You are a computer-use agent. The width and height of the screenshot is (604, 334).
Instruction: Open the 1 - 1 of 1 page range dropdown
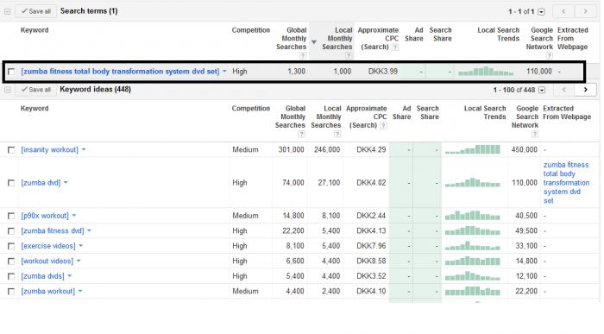pos(541,12)
